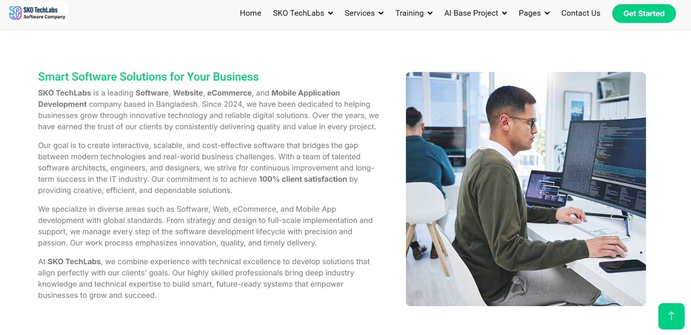The height and width of the screenshot is (335, 691).
Task: Open the Pages dropdown chevron
Action: [x=547, y=13]
